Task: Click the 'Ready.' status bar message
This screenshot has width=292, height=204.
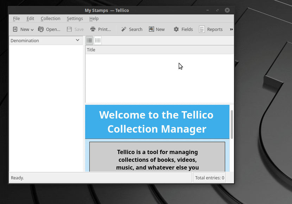Action: pos(17,178)
